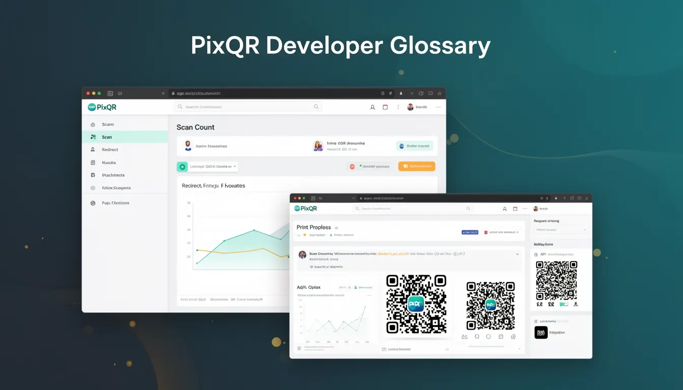The height and width of the screenshot is (390, 683).
Task: Click the user avatar in the back window header
Action: [410, 107]
